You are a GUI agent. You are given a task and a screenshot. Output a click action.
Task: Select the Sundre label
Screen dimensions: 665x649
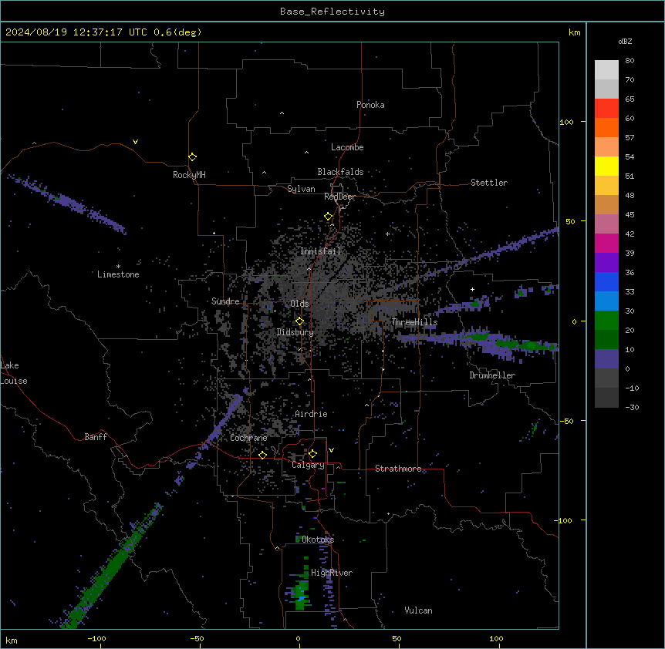(x=225, y=301)
